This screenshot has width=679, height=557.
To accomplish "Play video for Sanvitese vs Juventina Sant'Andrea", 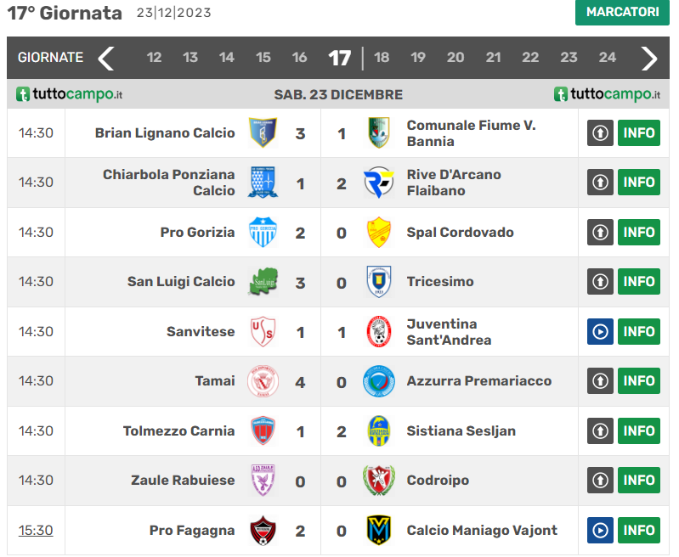I will point(600,331).
